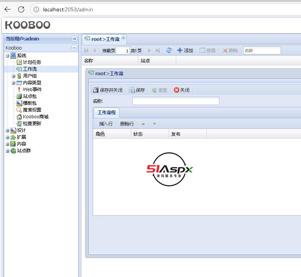This screenshot has width=301, height=277.
Task: Click the 名称 name text field in form
Action: (176, 101)
